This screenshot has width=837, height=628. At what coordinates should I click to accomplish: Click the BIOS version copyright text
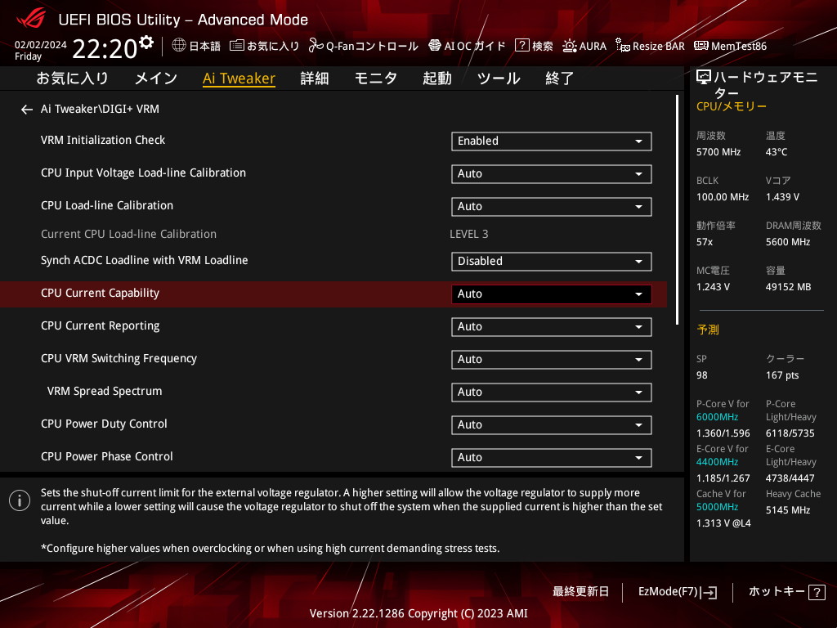(418, 613)
